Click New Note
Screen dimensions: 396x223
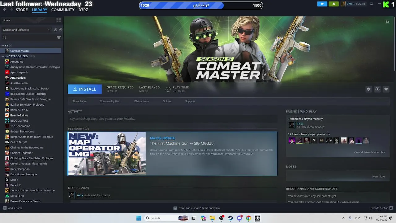click(x=378, y=177)
